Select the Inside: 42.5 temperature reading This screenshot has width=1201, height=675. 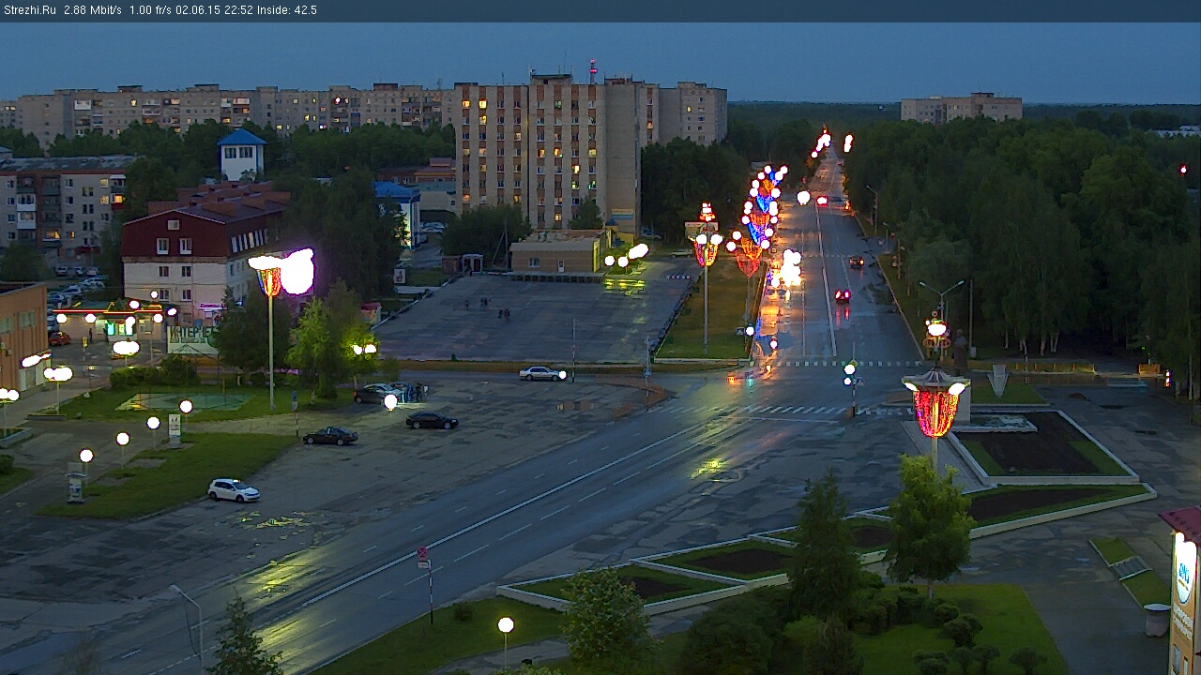click(287, 10)
